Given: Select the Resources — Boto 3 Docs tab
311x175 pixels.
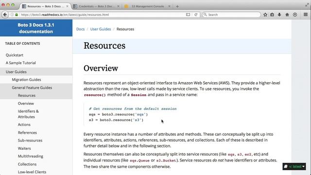Looking at the screenshot, I should coord(45,6).
